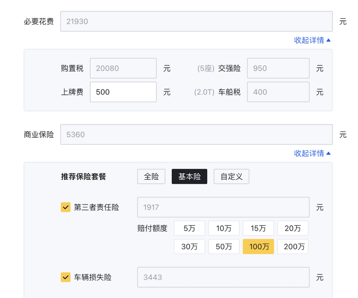Collapse the 必要花费 details section

(312, 40)
